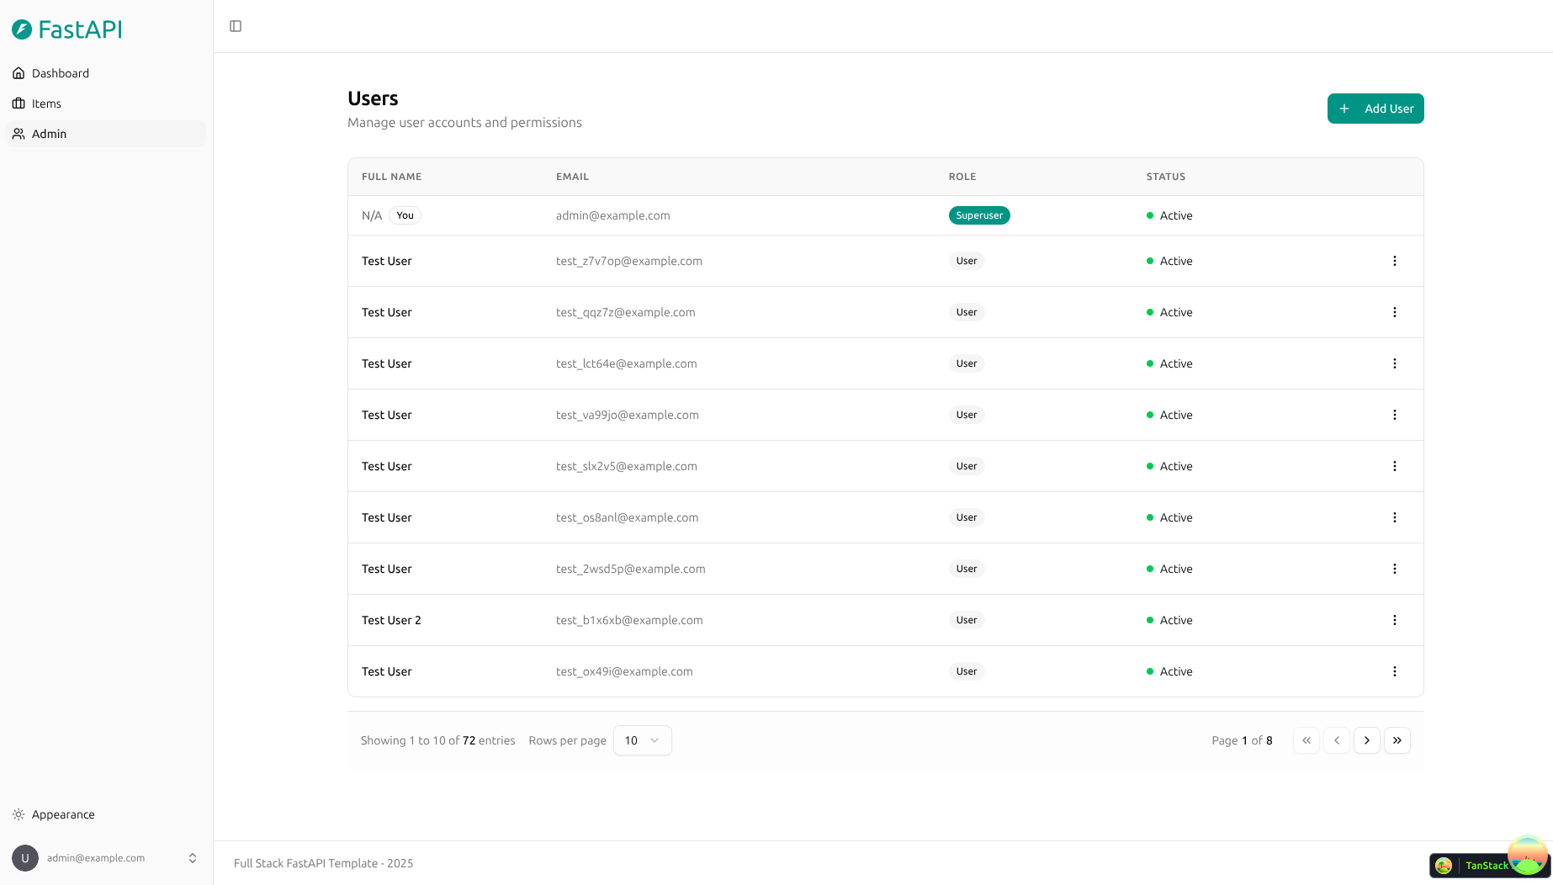
Task: Click the FastAPI logo icon
Action: [x=21, y=29]
